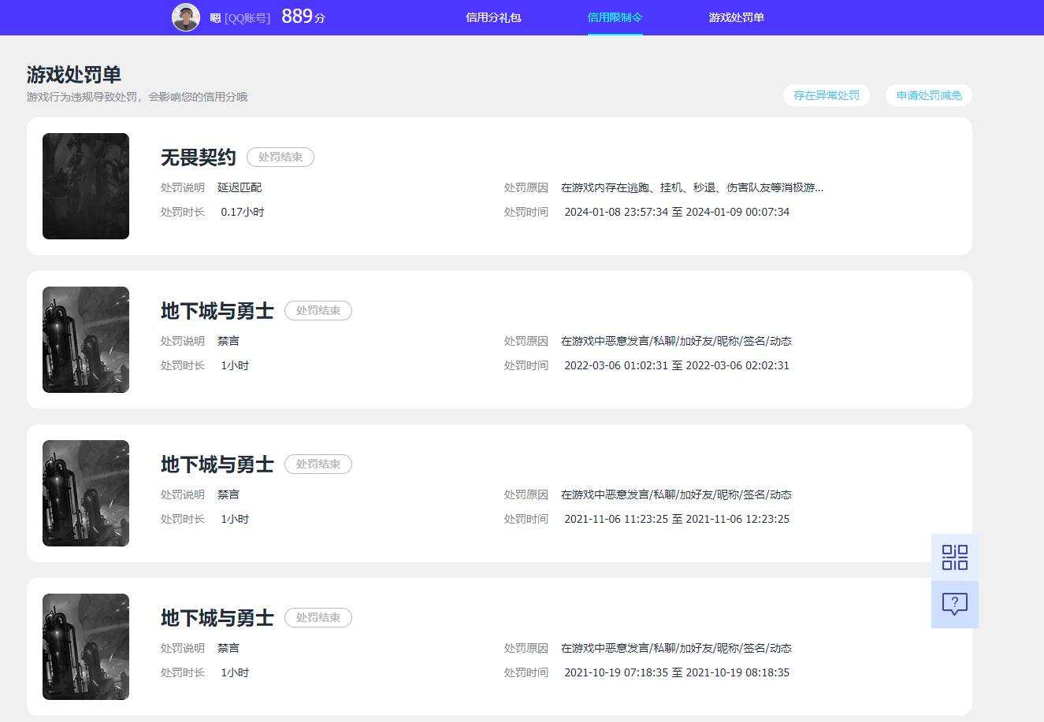Click the 0.17小时 penalty duration
Viewport: 1044px width, 722px height.
(243, 212)
